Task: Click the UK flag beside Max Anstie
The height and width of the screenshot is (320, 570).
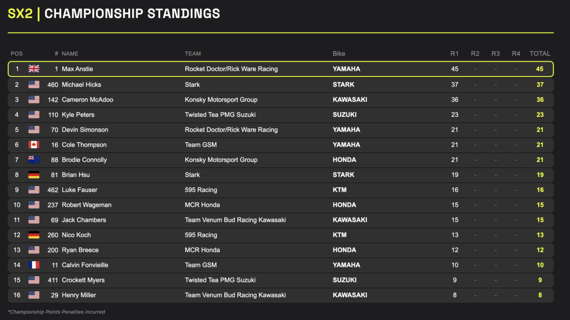Action: coord(34,69)
